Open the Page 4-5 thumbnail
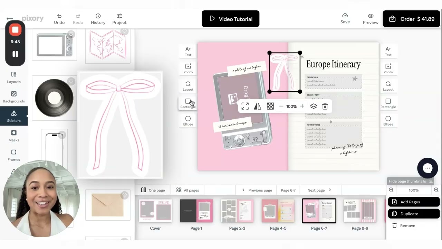The height and width of the screenshot is (249, 442). point(278,211)
